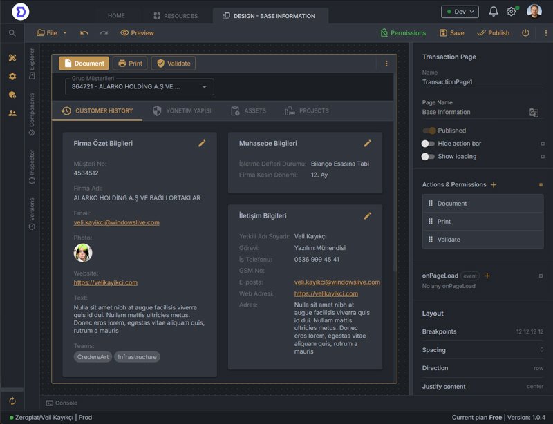Turn on Show loading switch
Viewport: 553px width, 424px height.
[429, 157]
